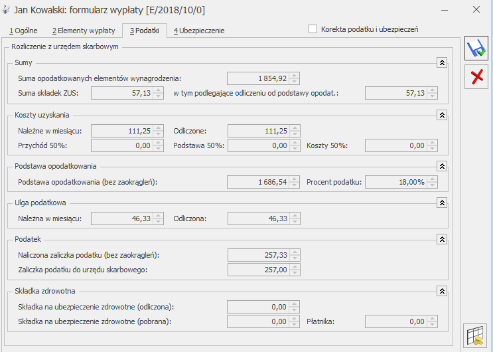Collapse the Podatek section
Screen dimensions: 493x352
442,239
